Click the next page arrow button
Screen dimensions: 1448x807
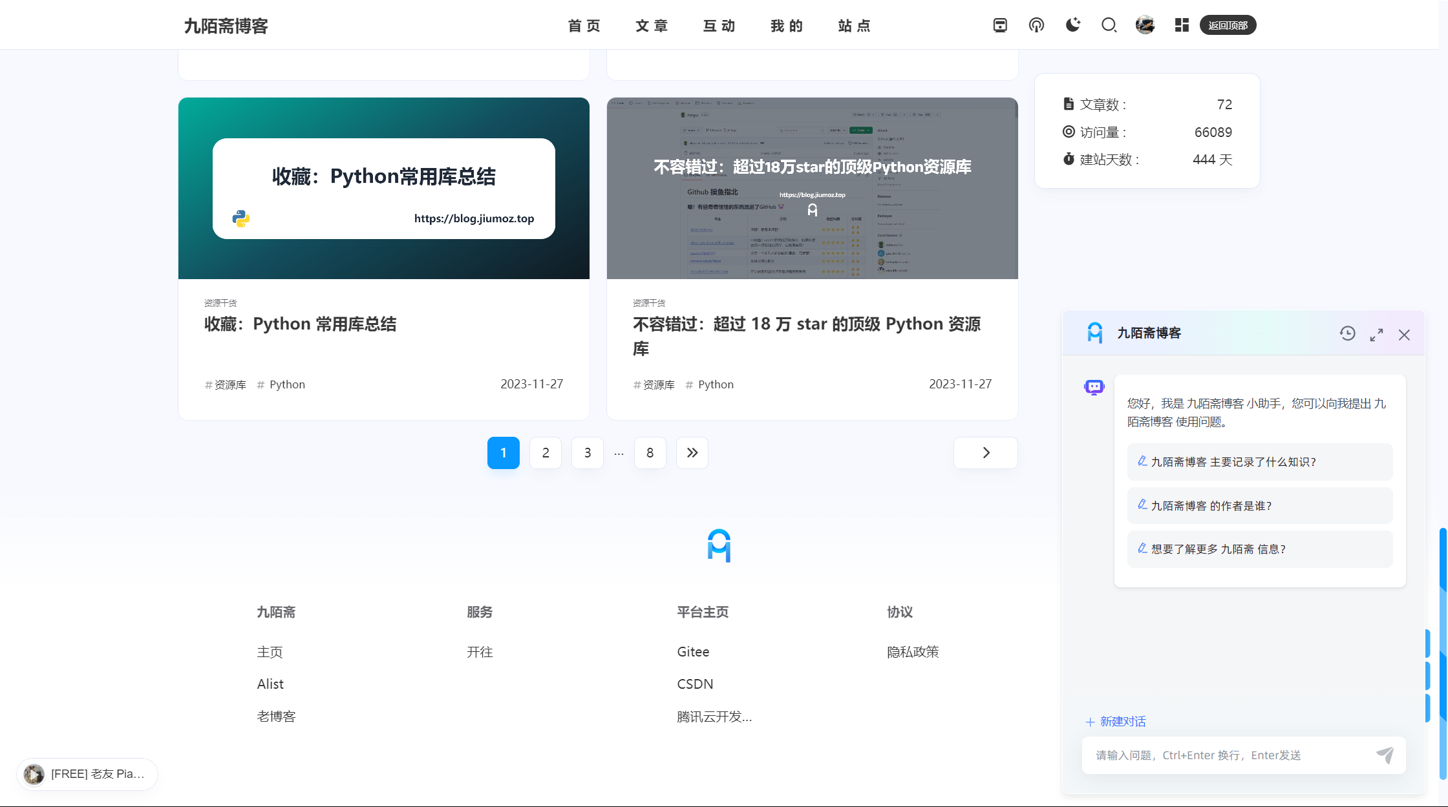pyautogui.click(x=986, y=453)
